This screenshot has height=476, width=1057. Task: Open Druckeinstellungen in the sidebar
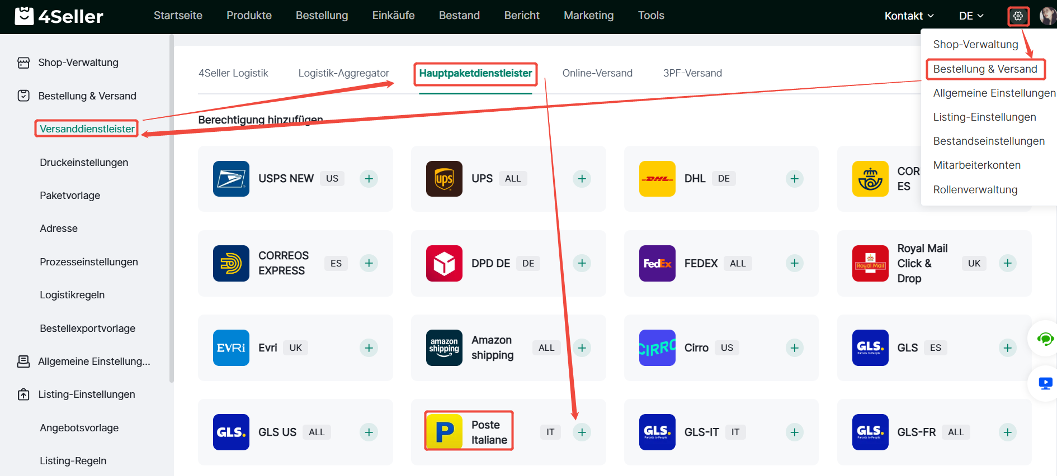84,163
